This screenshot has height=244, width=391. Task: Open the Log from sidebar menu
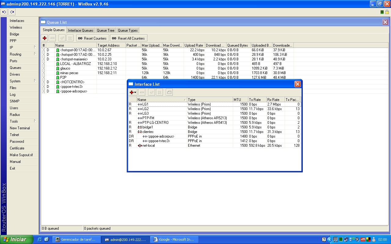[x=23, y=95]
